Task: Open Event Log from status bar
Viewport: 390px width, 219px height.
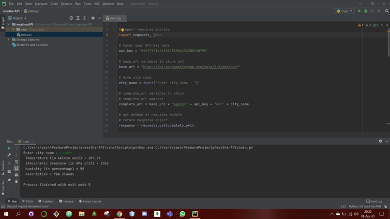Action: pos(374,201)
